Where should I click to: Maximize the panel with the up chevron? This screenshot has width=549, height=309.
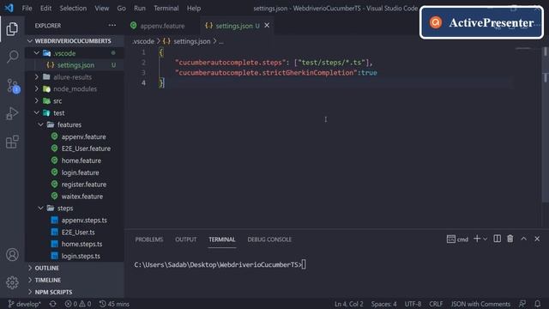523,239
